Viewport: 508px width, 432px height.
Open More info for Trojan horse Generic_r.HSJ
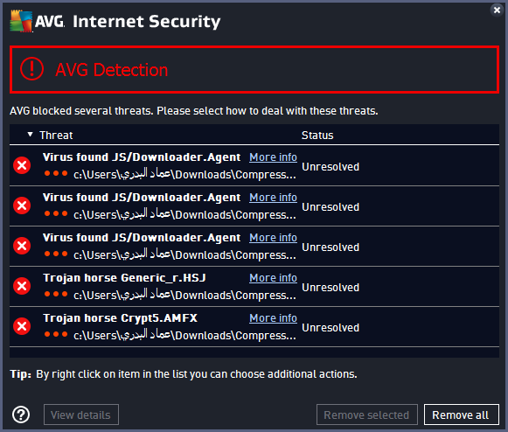coord(273,278)
